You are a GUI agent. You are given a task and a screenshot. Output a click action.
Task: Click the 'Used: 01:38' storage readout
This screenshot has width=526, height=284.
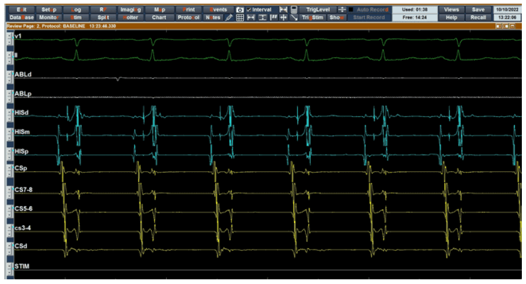point(415,10)
